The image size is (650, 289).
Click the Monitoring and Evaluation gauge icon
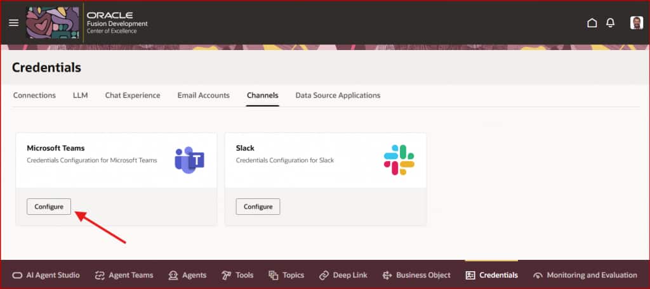(x=538, y=275)
